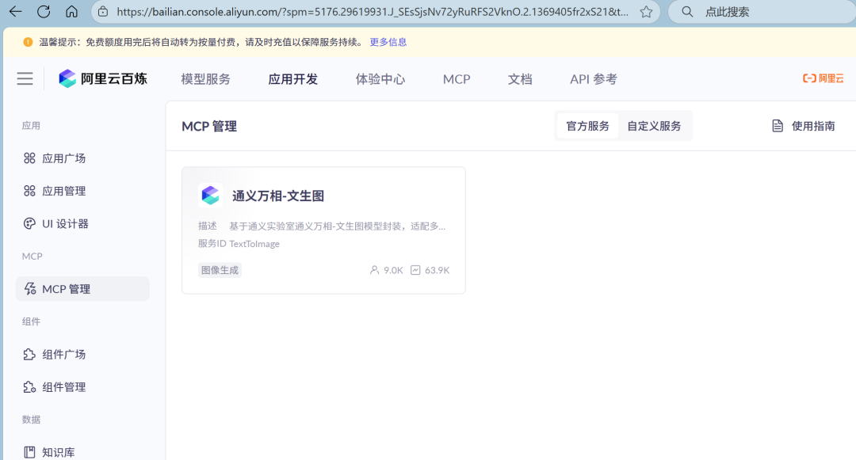Switch to the 官方服务 tab
Image resolution: width=856 pixels, height=460 pixels.
[x=587, y=126]
